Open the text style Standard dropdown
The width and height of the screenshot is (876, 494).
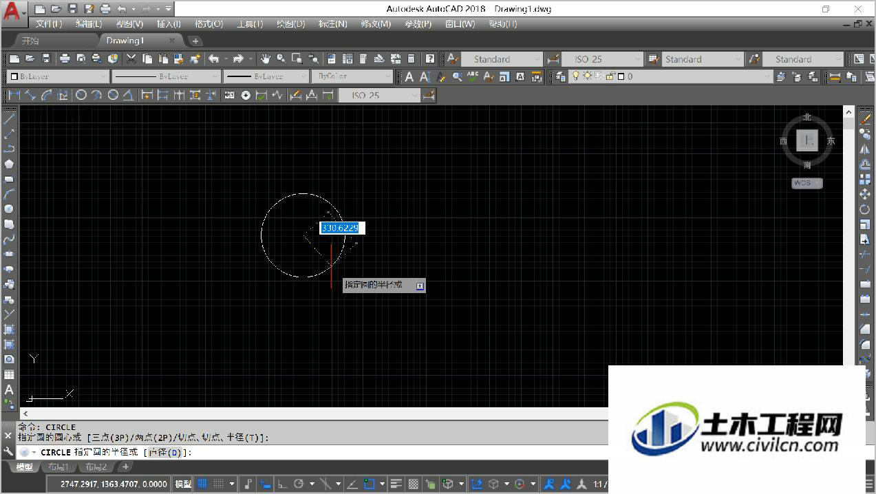click(502, 59)
